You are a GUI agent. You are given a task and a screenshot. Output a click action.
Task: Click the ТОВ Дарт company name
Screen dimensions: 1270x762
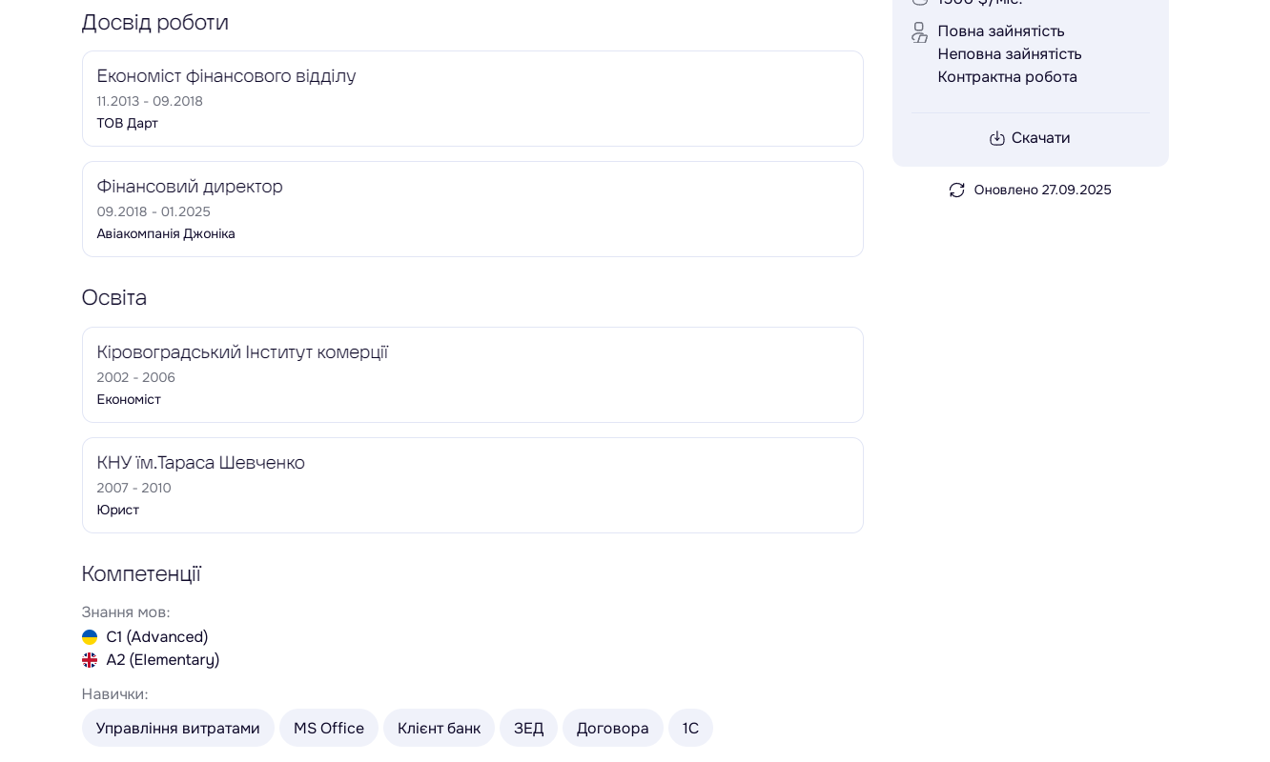[x=127, y=123]
